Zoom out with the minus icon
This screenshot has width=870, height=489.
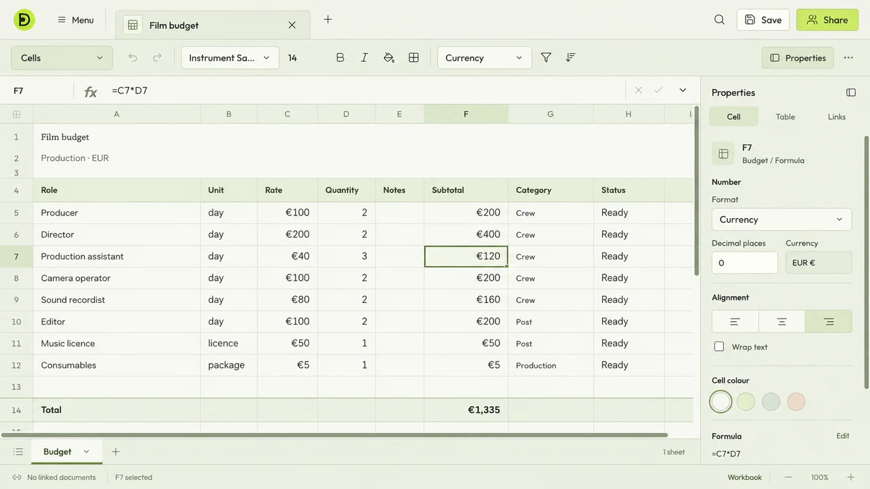788,477
